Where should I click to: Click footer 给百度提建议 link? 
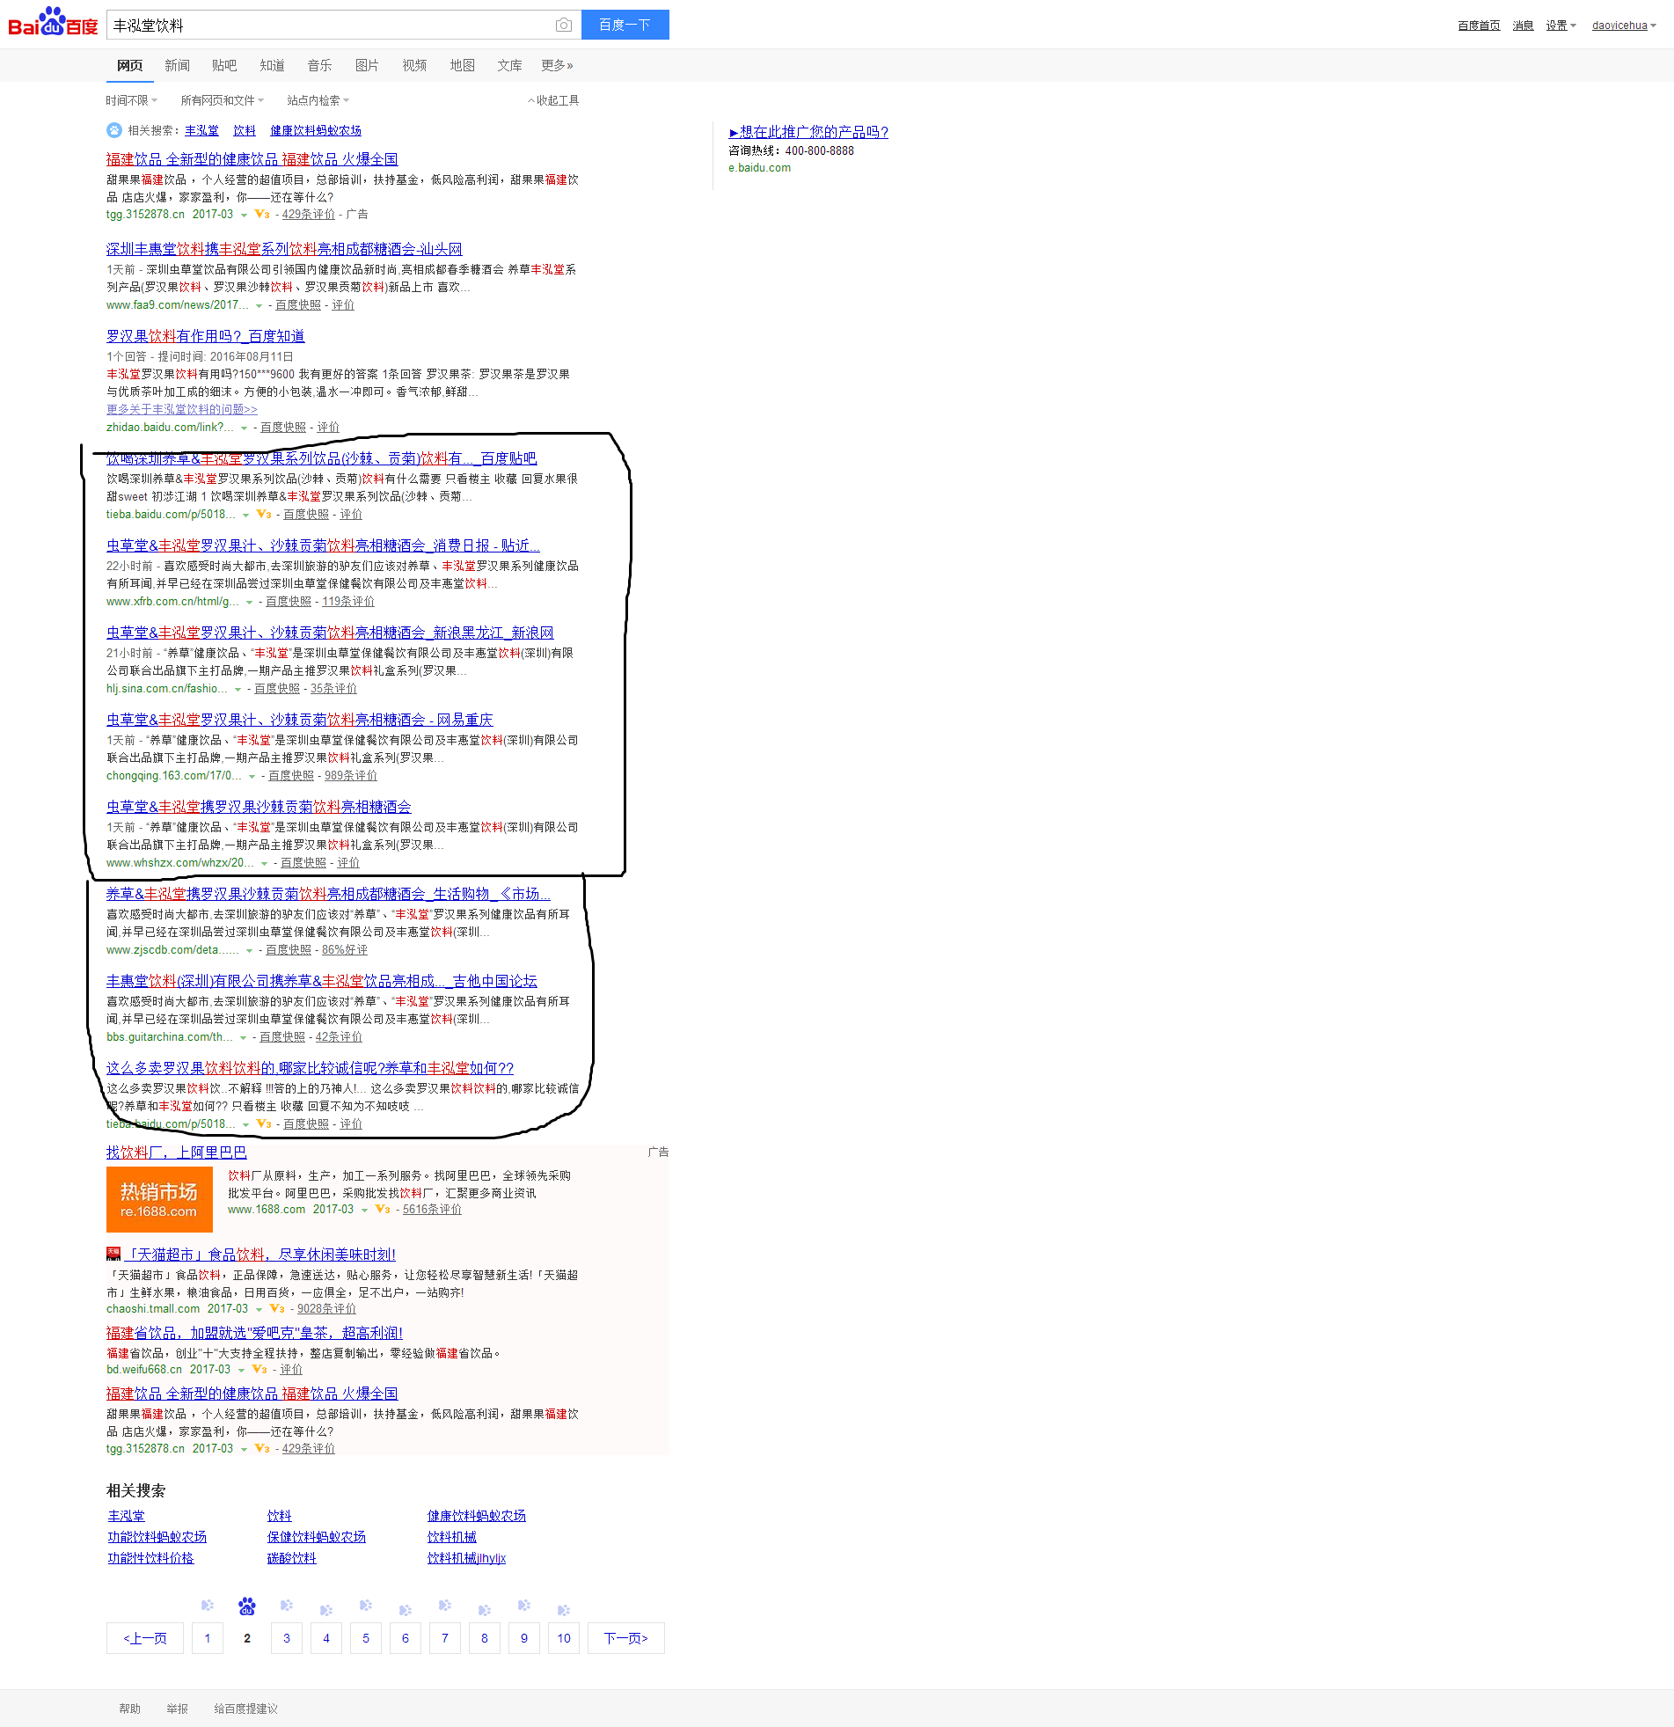245,1709
